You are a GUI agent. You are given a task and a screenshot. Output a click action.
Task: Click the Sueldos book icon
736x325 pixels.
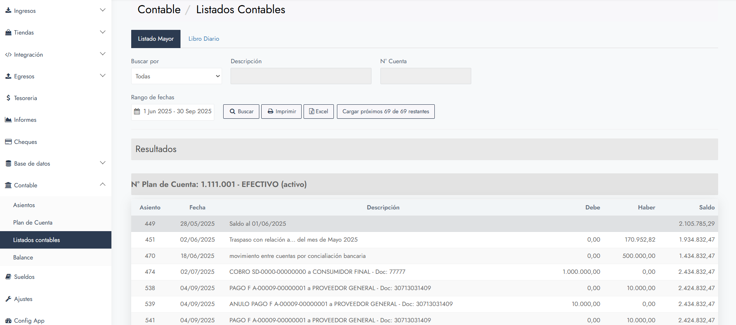(x=8, y=277)
